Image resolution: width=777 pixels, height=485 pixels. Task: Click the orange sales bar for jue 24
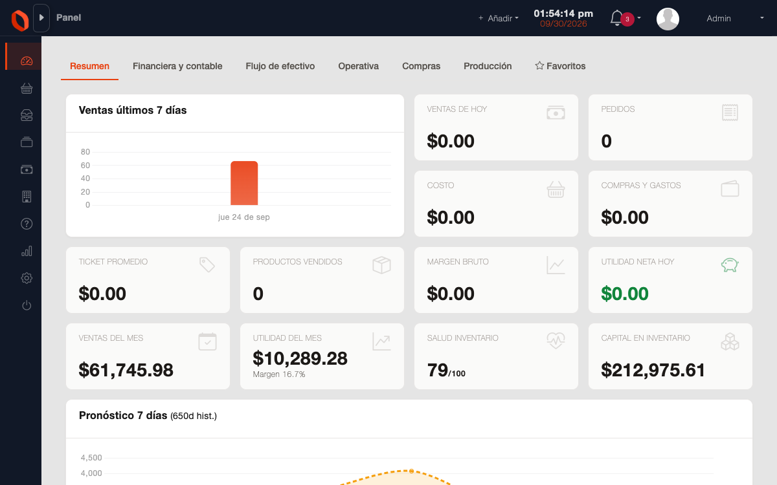click(x=244, y=183)
